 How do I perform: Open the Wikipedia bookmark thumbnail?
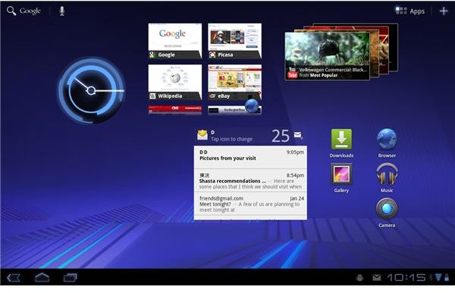click(x=175, y=82)
